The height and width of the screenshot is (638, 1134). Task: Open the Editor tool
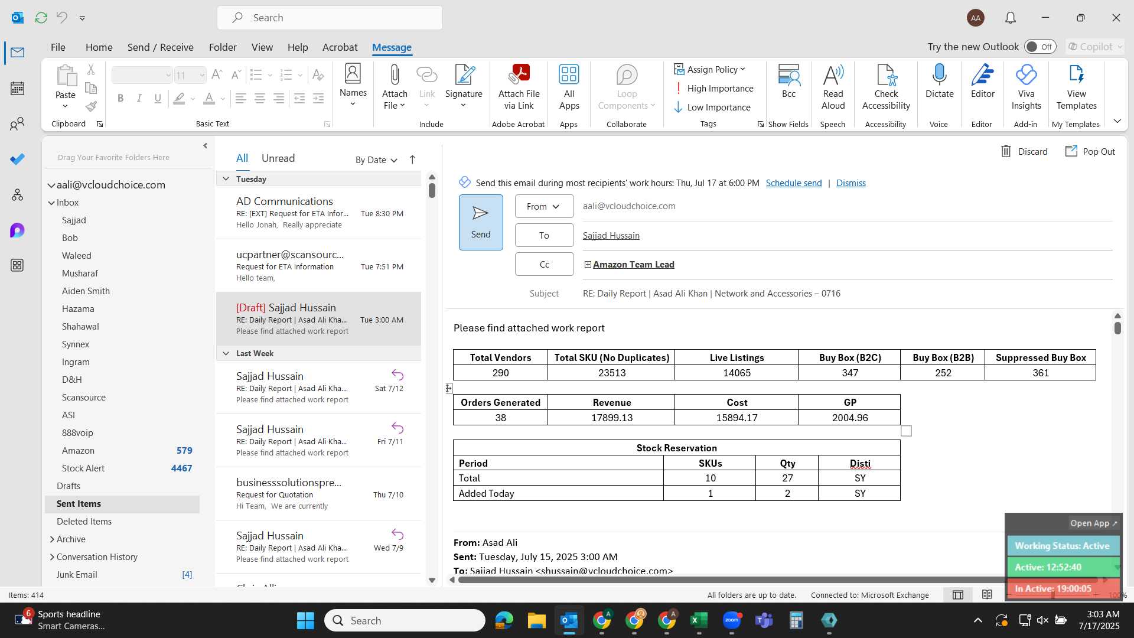point(982,82)
